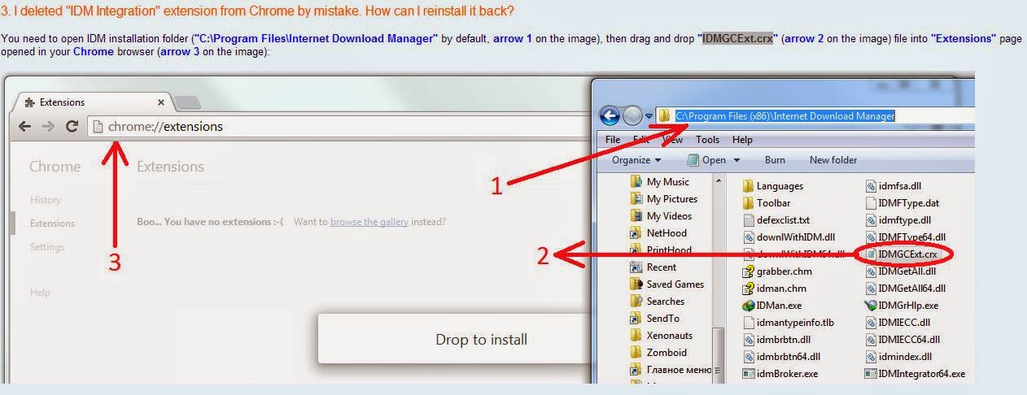1027x395 pixels.
Task: Click the Explorer forward navigation button
Action: [x=632, y=116]
